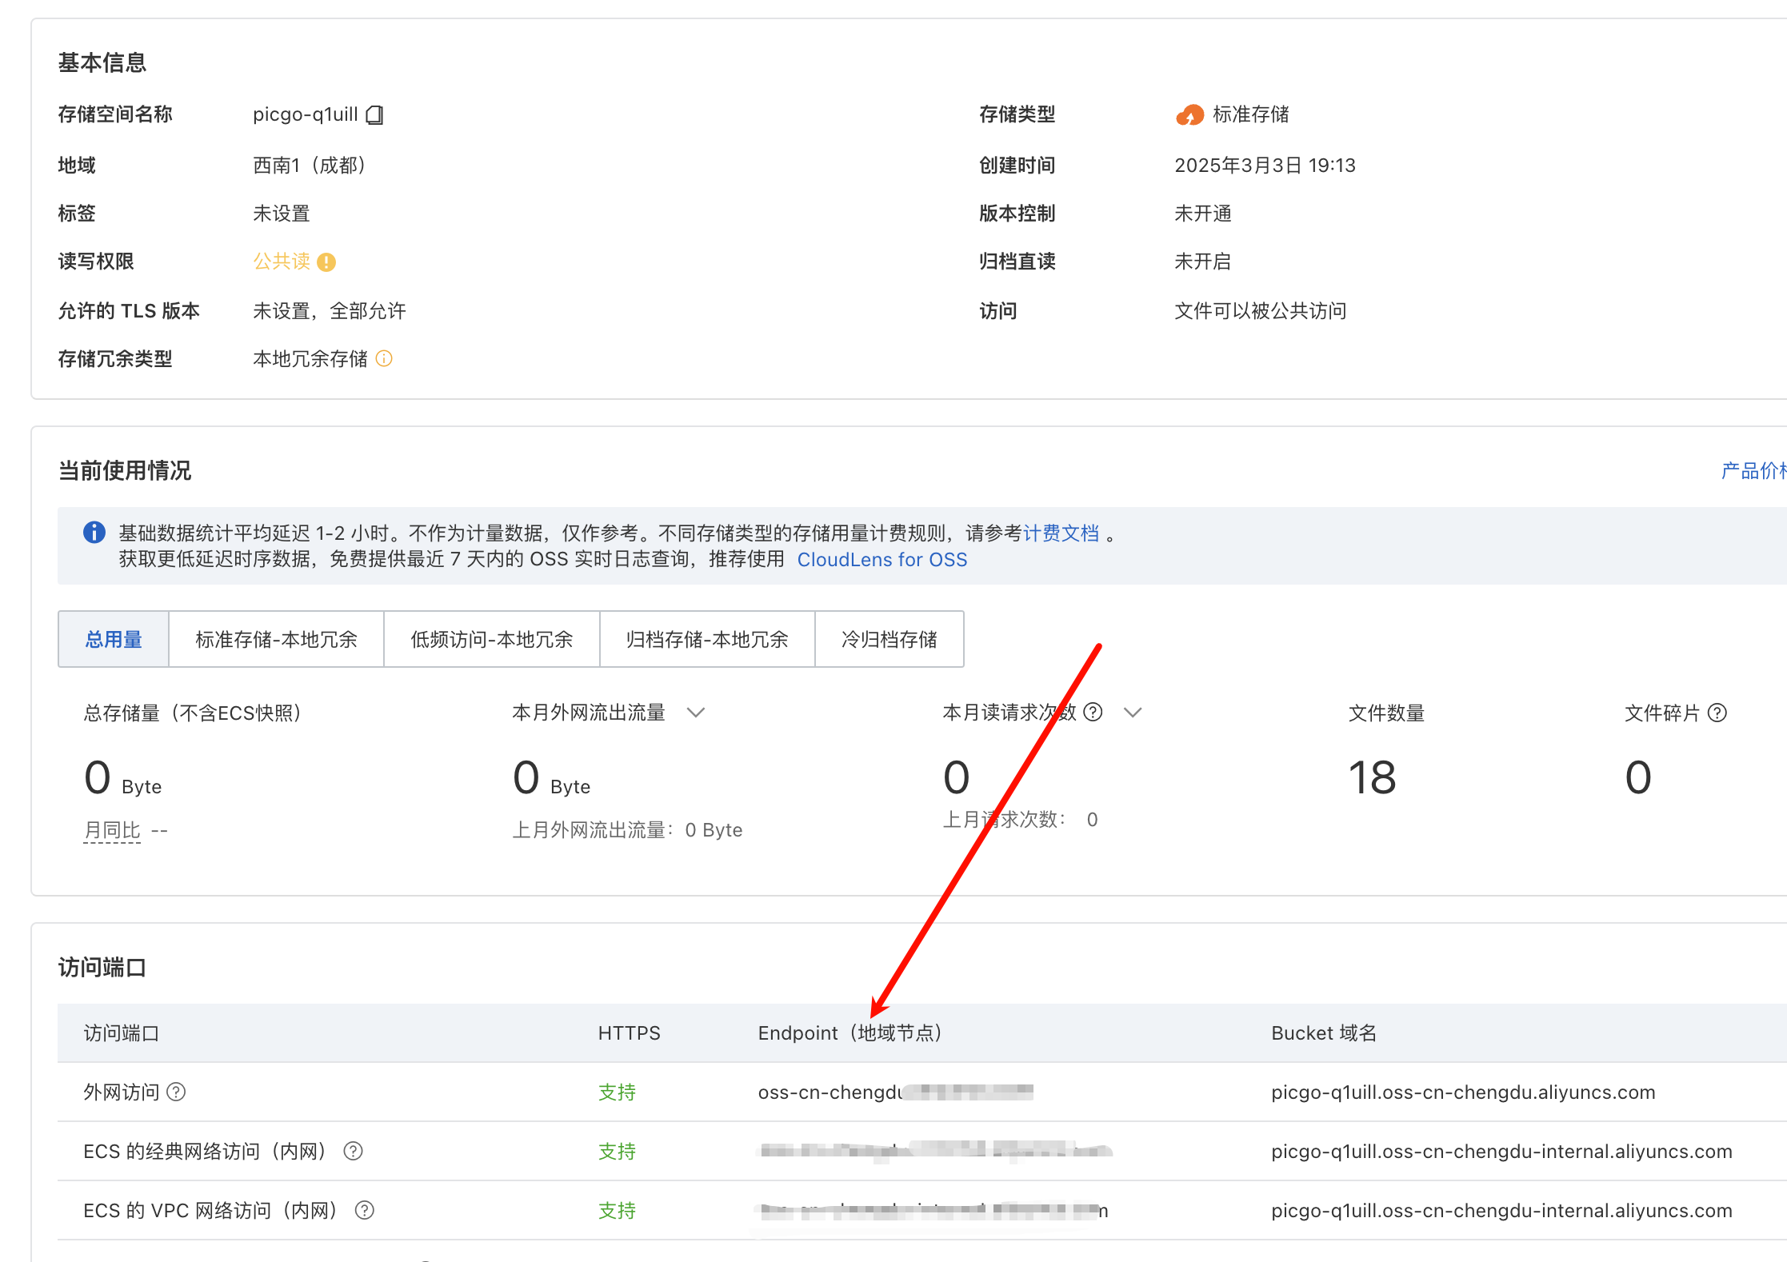Viewport: 1787px width, 1262px height.
Task: Click help icon next to 文件碎片
Action: pos(1717,713)
